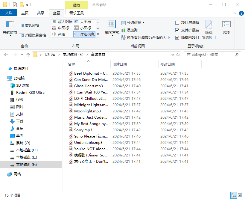Select the 列表 list layout
Screen dimensions: 245x199
pyautogui.click(x=62, y=34)
